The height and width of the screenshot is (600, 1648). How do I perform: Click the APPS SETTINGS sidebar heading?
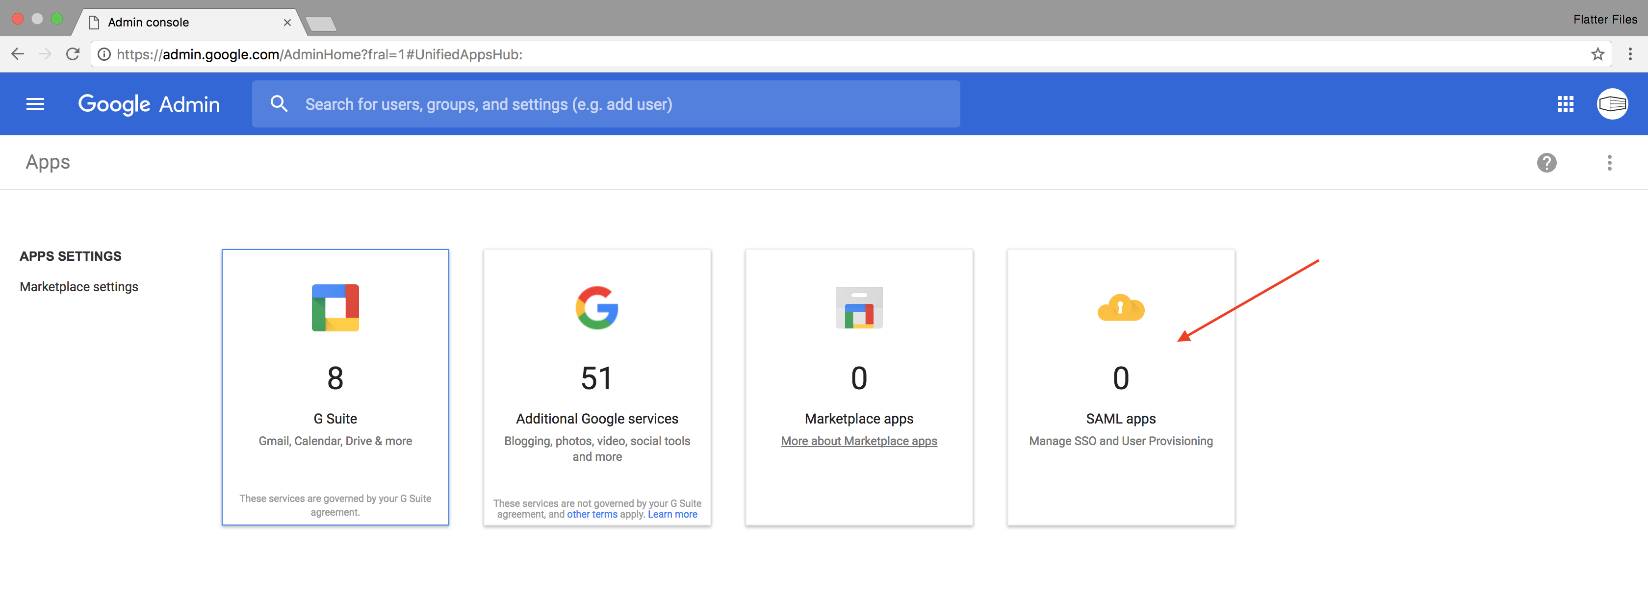pos(70,256)
